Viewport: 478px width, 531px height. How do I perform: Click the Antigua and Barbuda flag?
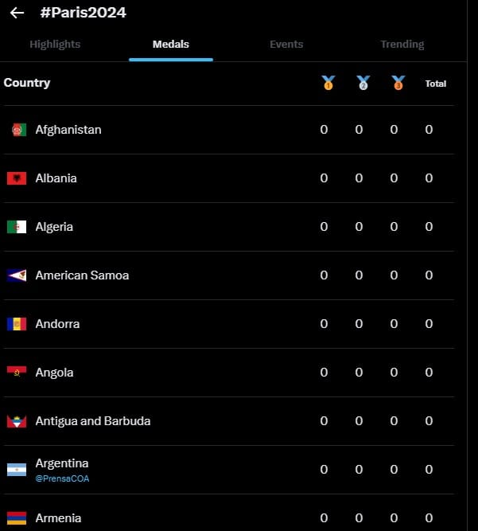tap(17, 421)
